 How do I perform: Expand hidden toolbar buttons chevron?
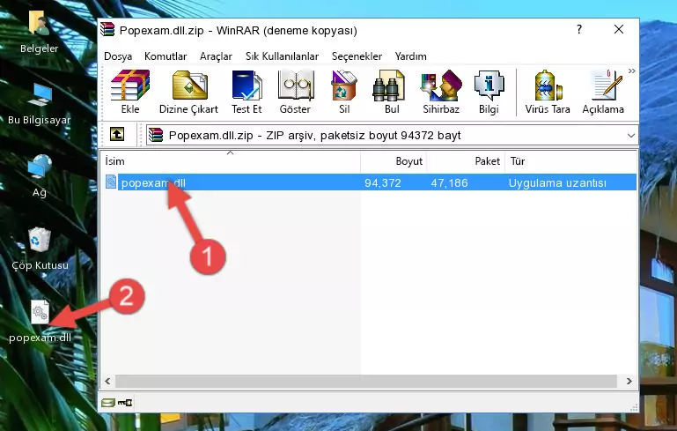[x=632, y=71]
